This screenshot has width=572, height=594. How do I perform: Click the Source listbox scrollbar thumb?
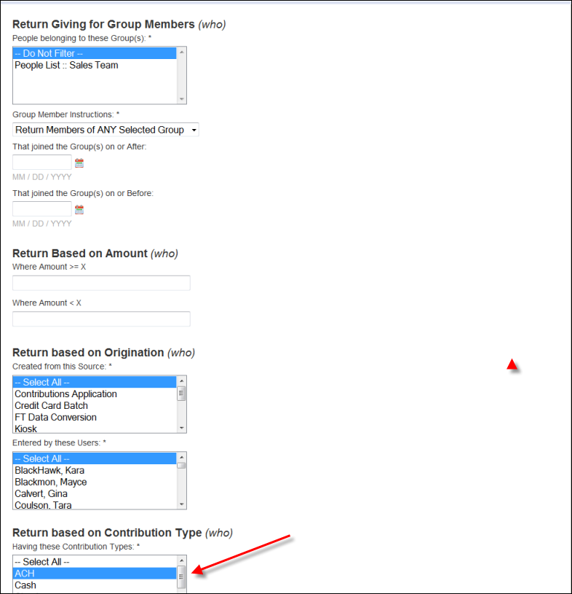click(182, 394)
